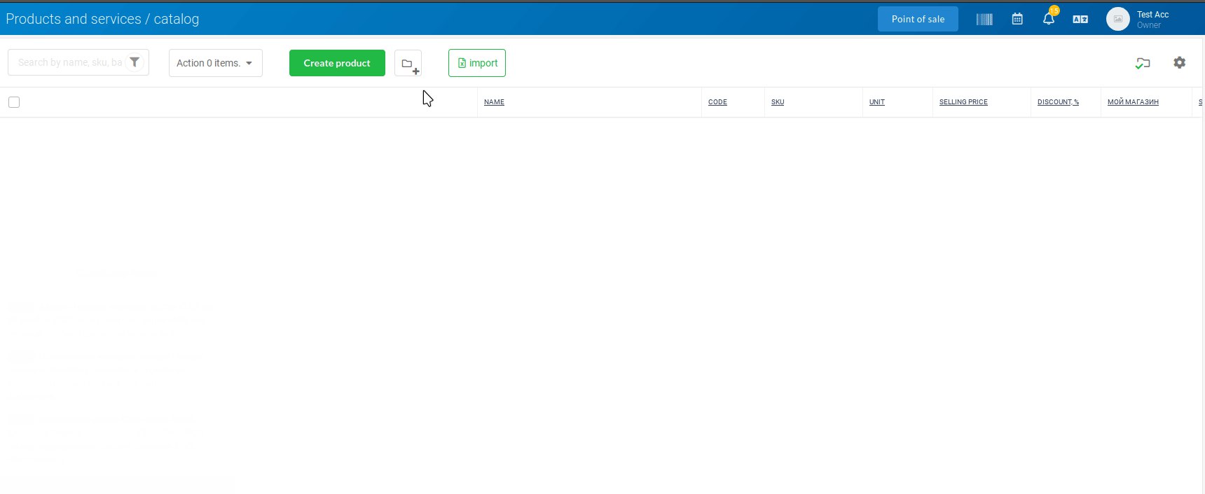Click the filter funnel icon

(x=135, y=62)
